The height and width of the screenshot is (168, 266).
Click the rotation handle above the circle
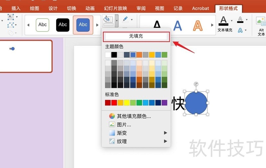click(196, 84)
